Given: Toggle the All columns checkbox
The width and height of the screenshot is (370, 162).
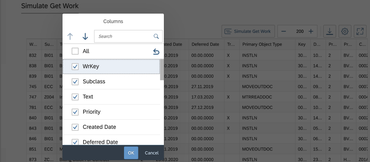Looking at the screenshot, I should 75,51.
